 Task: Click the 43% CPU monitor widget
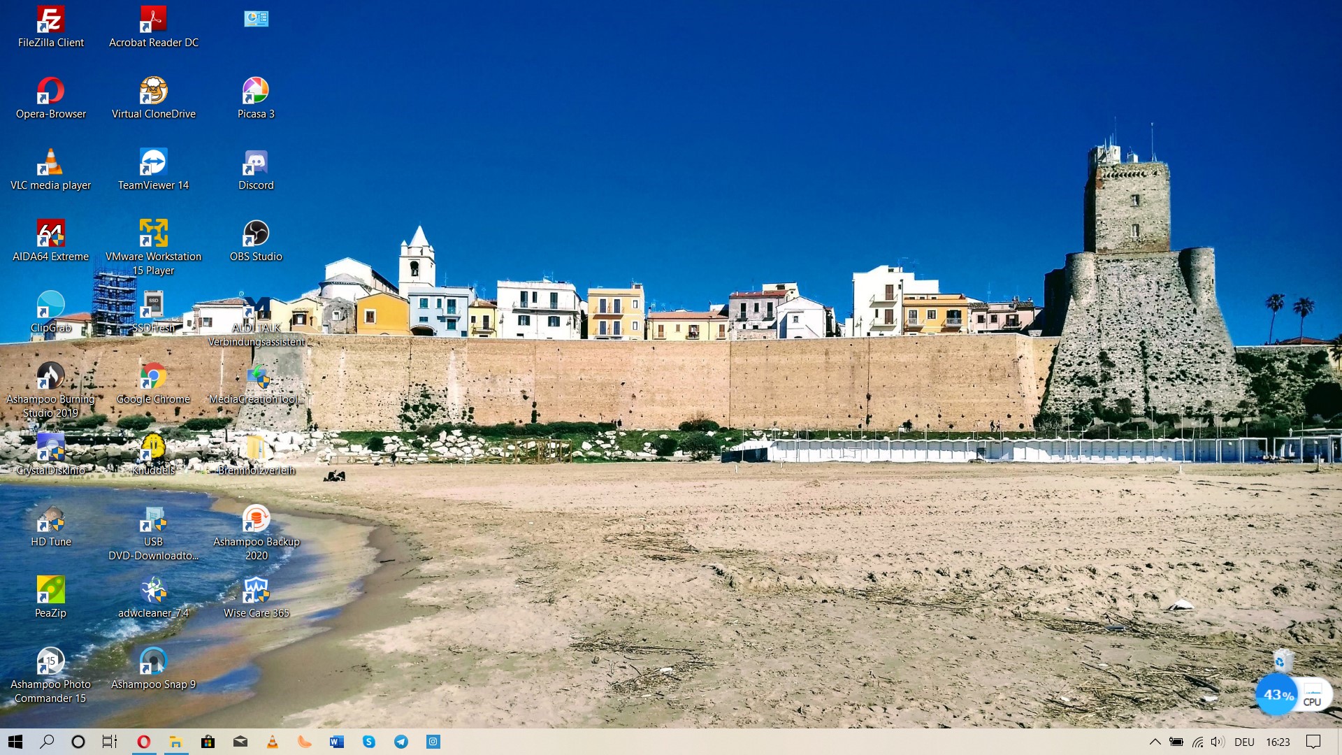(x=1278, y=694)
